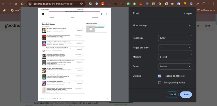Open the browser home page icon
Image resolution: width=217 pixels, height=106 pixels.
[x=22, y=4]
